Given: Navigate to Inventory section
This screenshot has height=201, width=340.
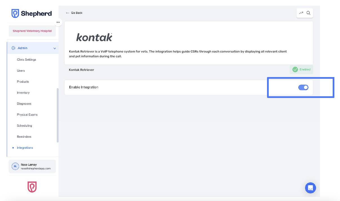Looking at the screenshot, I should pyautogui.click(x=23, y=93).
